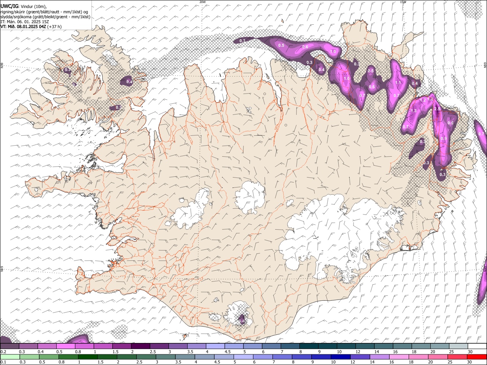487x365 pixels.
Task: Click the bright magenta swatch in the snow legend
Action: coord(66,346)
